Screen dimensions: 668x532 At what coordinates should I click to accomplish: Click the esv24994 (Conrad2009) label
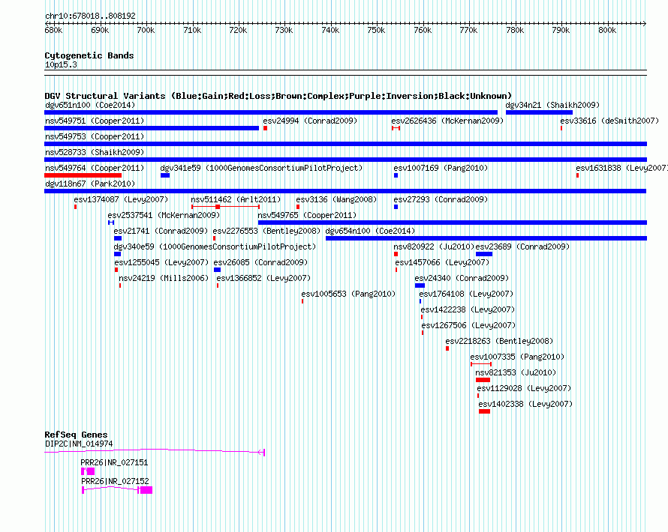coord(310,121)
